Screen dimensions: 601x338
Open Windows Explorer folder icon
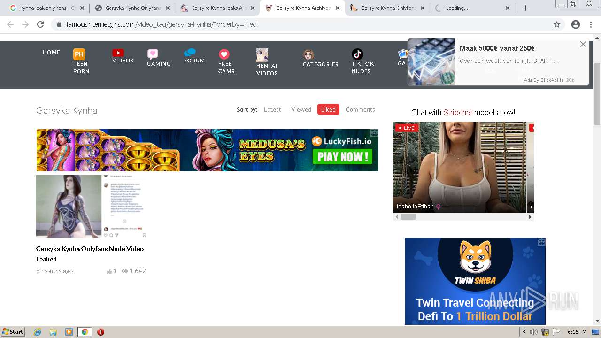point(53,332)
